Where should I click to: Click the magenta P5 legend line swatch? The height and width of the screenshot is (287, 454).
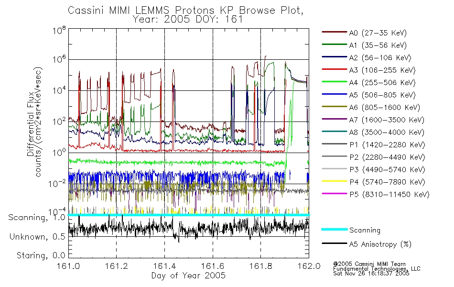tap(335, 194)
